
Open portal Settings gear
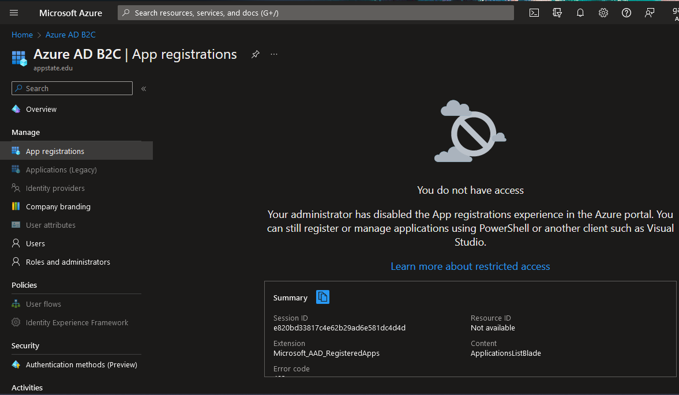click(x=603, y=13)
